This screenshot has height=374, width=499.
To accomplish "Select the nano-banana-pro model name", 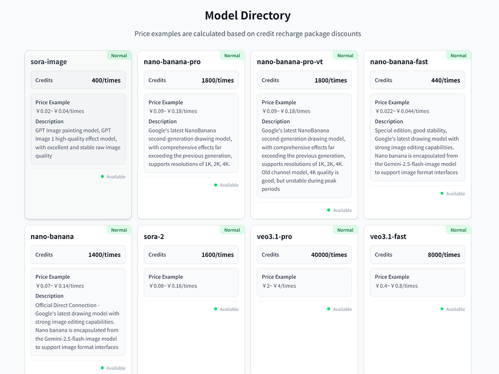I will pos(172,62).
